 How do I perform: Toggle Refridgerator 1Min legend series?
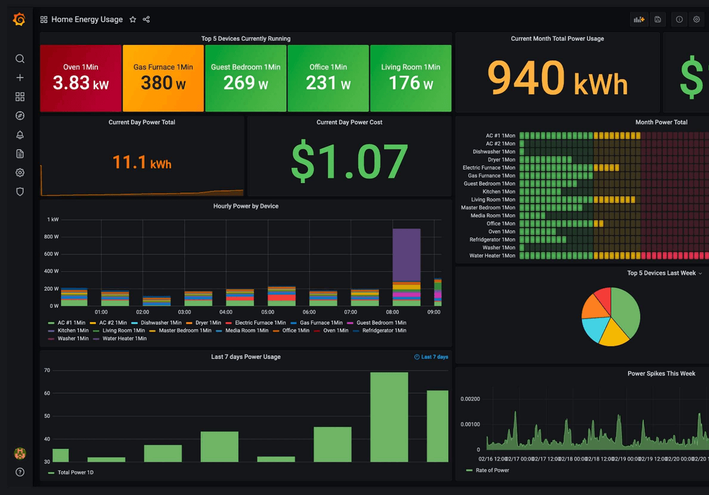(379, 331)
